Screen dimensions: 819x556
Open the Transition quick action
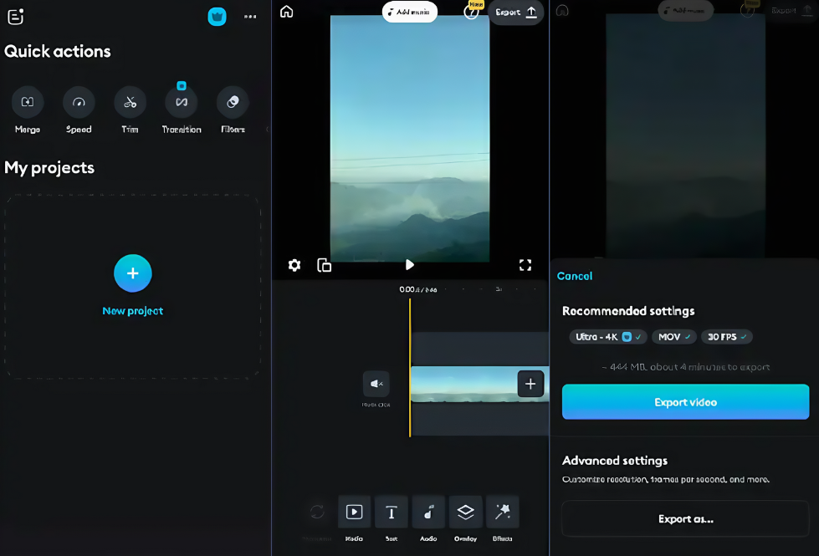[x=182, y=102]
